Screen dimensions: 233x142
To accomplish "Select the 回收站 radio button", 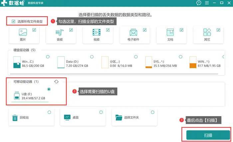I will click(x=49, y=112).
